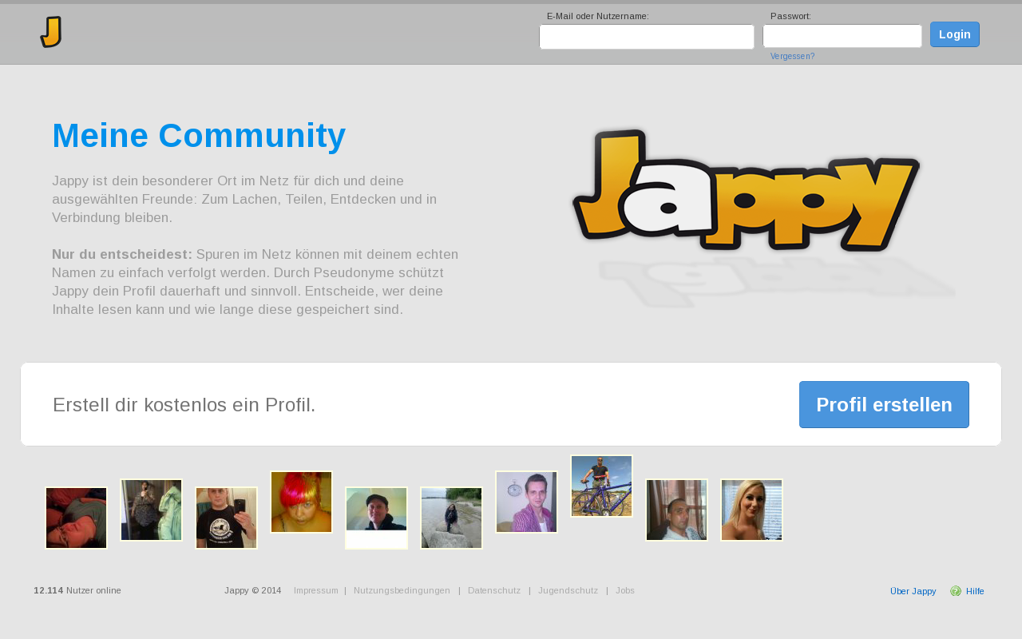The height and width of the screenshot is (639, 1022).
Task: Open thumbnail of man wearing cap
Action: tap(376, 518)
